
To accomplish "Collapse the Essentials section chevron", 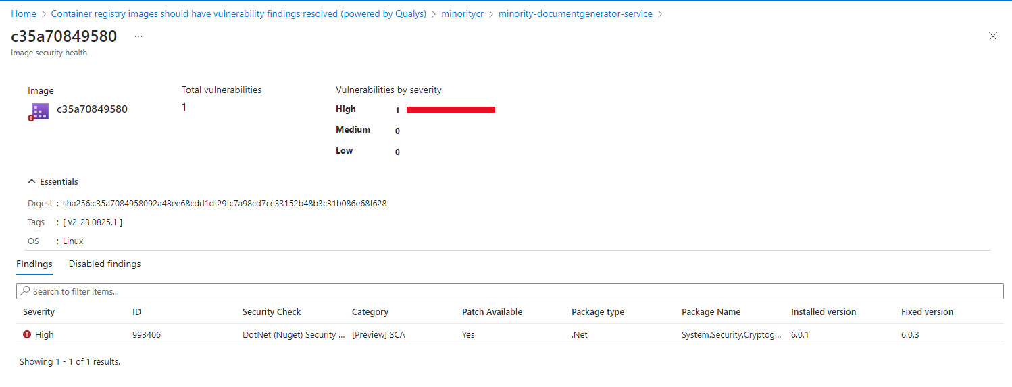I will pyautogui.click(x=31, y=182).
